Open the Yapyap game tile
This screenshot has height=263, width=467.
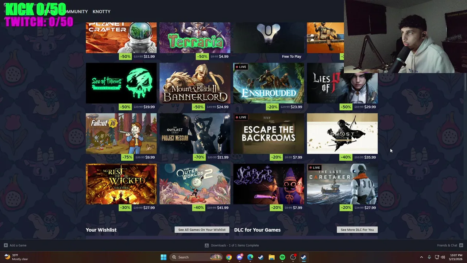[269, 184]
